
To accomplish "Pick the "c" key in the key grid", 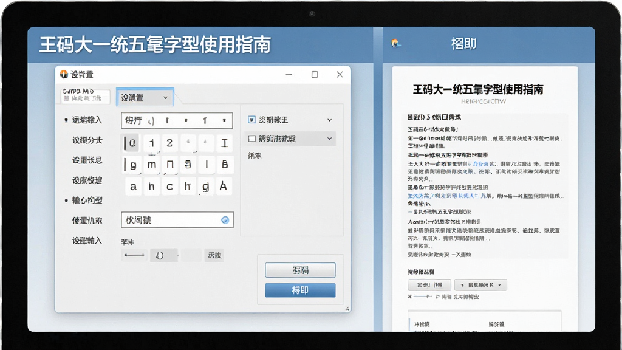I will tap(169, 186).
